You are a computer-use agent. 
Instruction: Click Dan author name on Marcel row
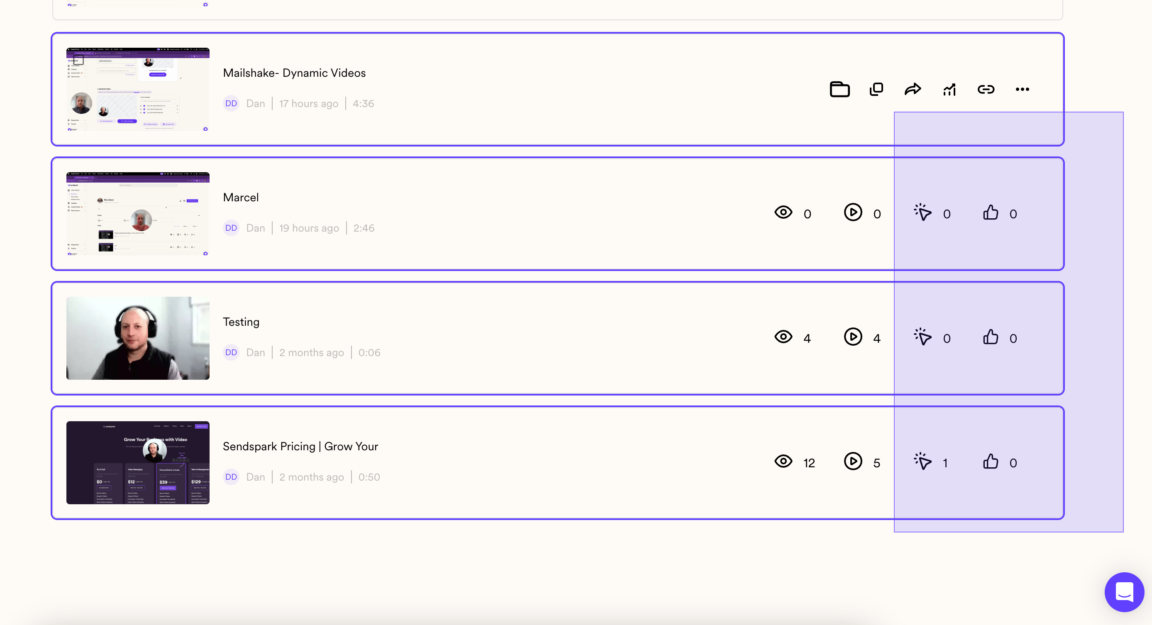(x=255, y=228)
